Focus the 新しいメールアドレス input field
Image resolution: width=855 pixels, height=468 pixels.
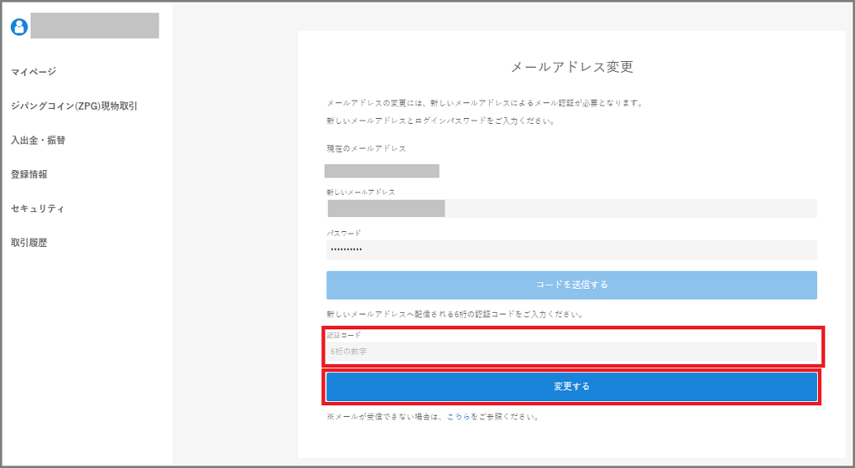[572, 208]
